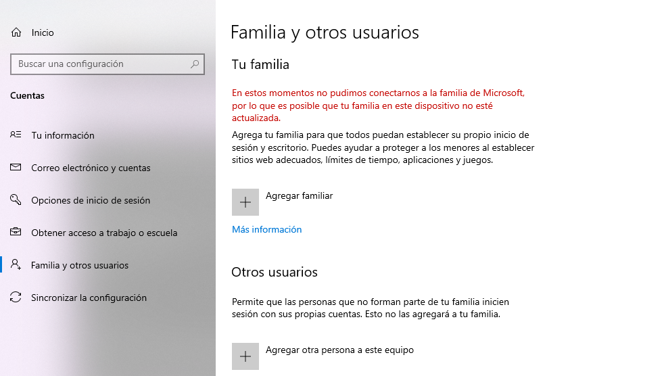Click the Tu información person icon
Image resolution: width=664 pixels, height=376 pixels.
click(16, 135)
